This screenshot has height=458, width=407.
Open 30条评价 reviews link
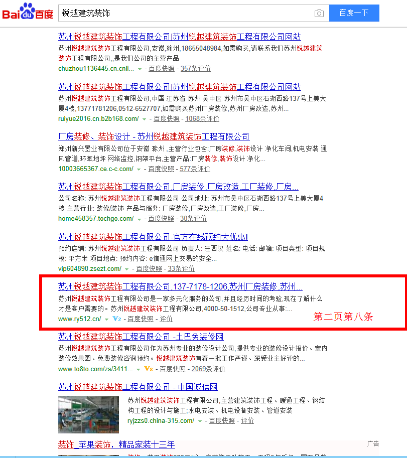pyautogui.click(x=193, y=219)
